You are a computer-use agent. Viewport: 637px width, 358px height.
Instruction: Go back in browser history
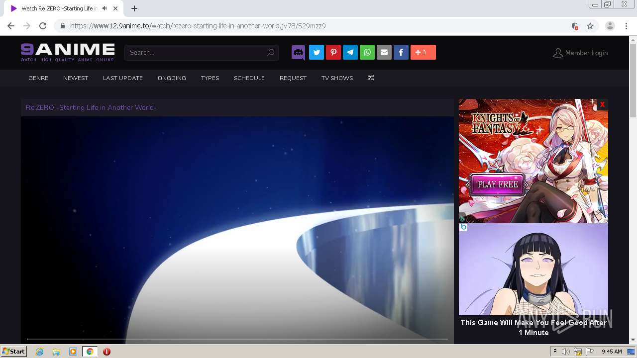(x=11, y=26)
